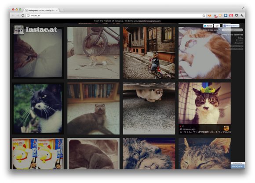Viewport: 255px width, 183px height.
Task: Click the orange extension icon beside star
Action: point(209,15)
